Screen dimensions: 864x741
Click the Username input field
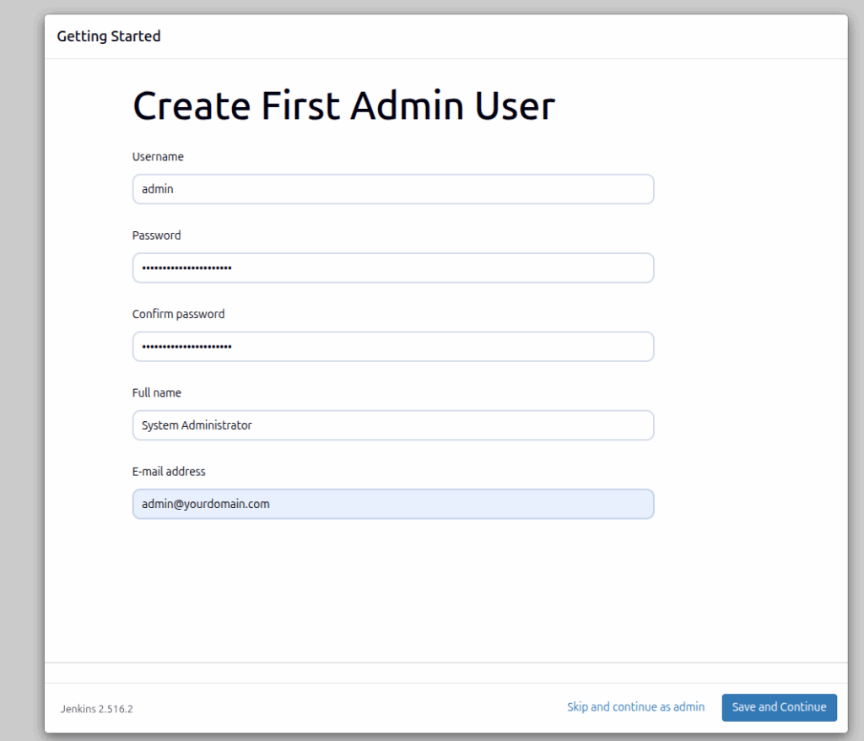coord(392,189)
